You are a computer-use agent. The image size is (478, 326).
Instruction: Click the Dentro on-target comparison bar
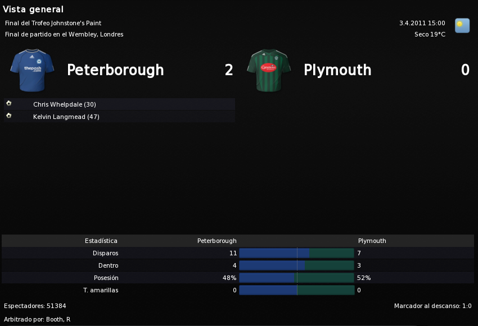tap(296, 265)
